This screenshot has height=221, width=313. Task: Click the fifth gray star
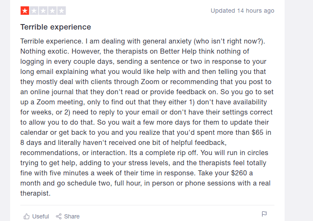click(x=61, y=11)
